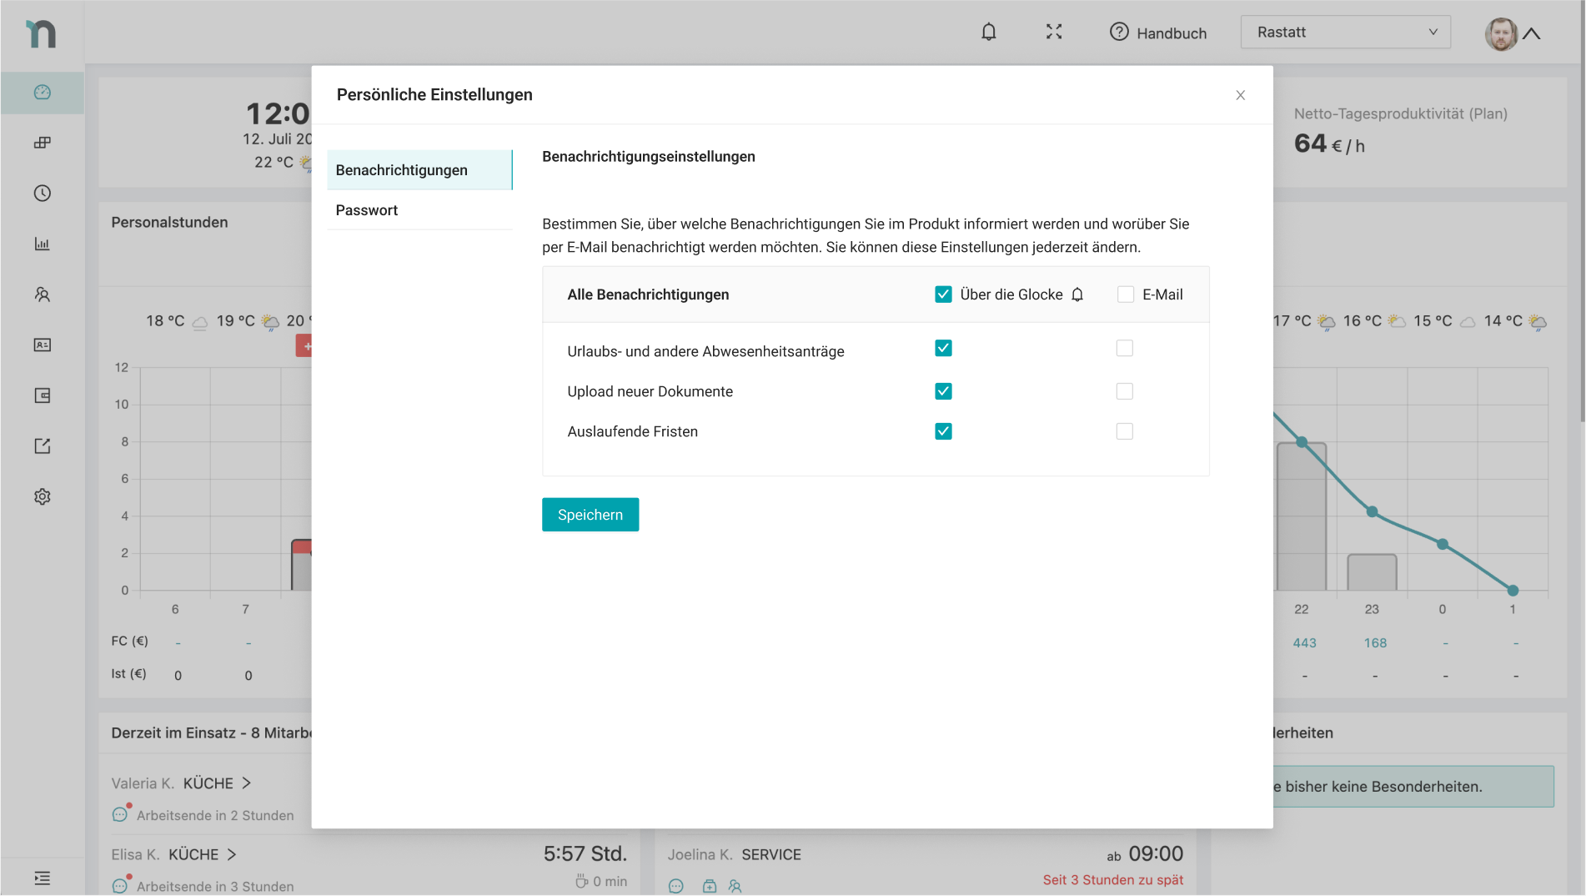1586x896 pixels.
Task: Expand the user profile menu arrow
Action: coord(1531,34)
